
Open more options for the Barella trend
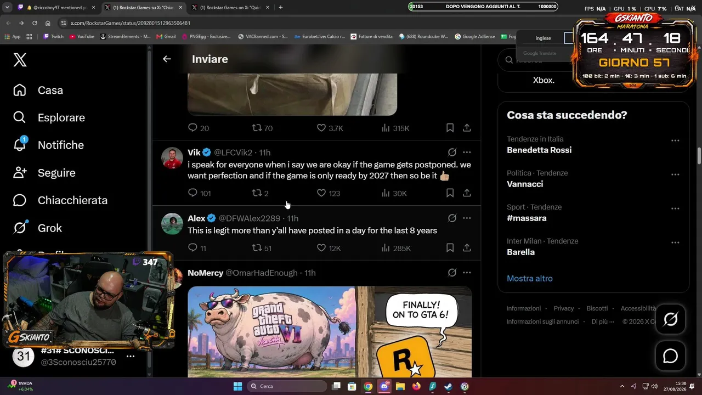point(675,242)
